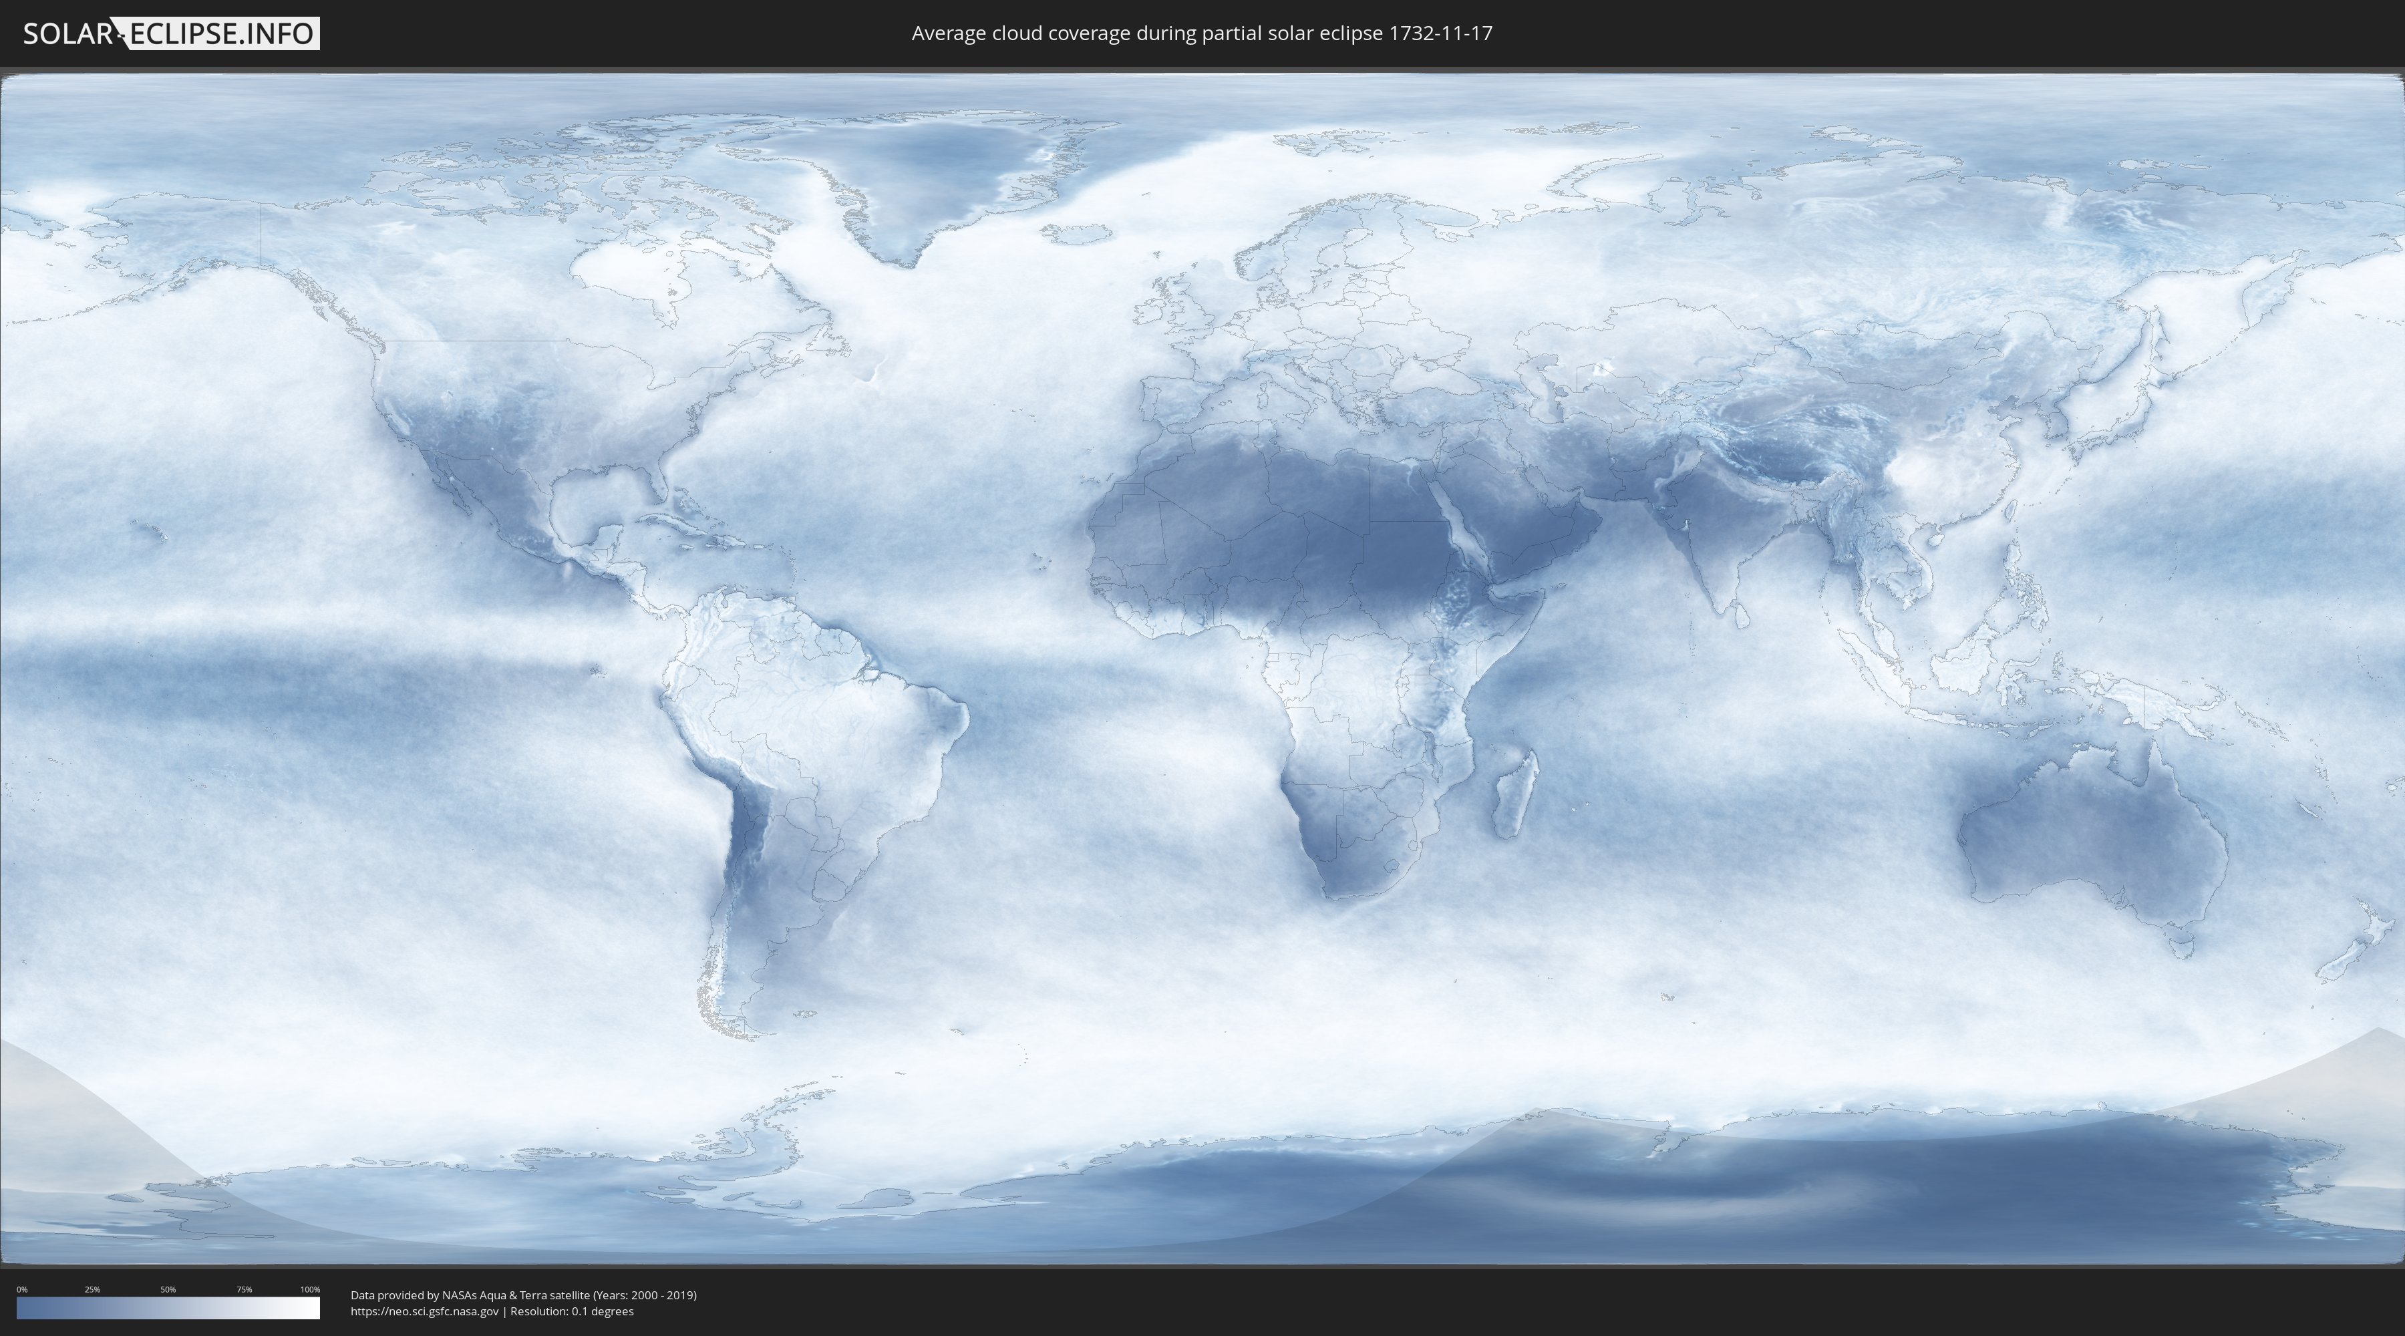Viewport: 2405px width, 1336px height.
Task: Click the 100% label on legend
Action: coord(310,1289)
